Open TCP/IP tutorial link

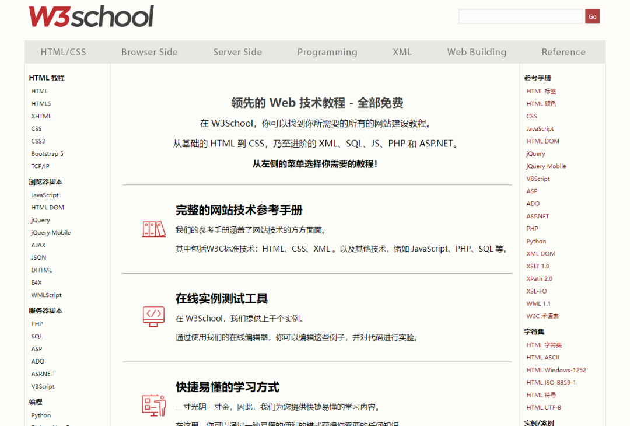pyautogui.click(x=40, y=166)
